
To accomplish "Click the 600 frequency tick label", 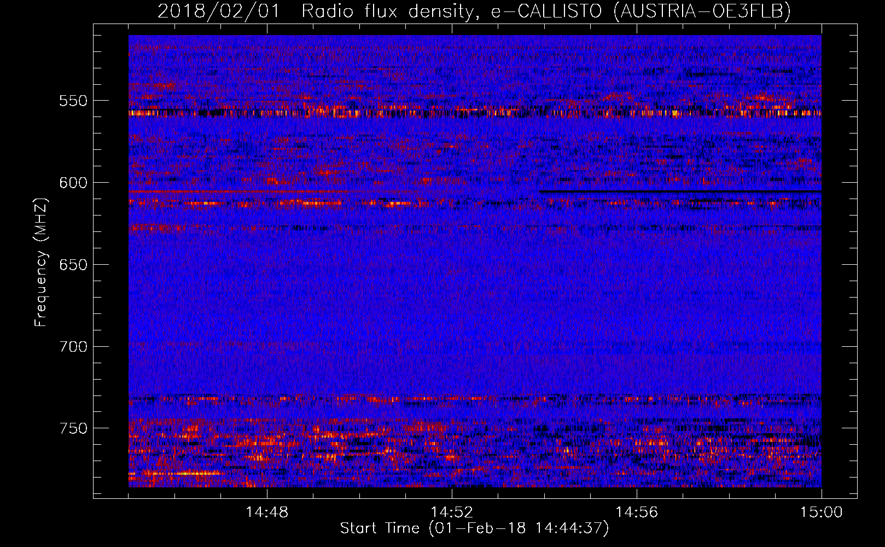I will (x=73, y=183).
